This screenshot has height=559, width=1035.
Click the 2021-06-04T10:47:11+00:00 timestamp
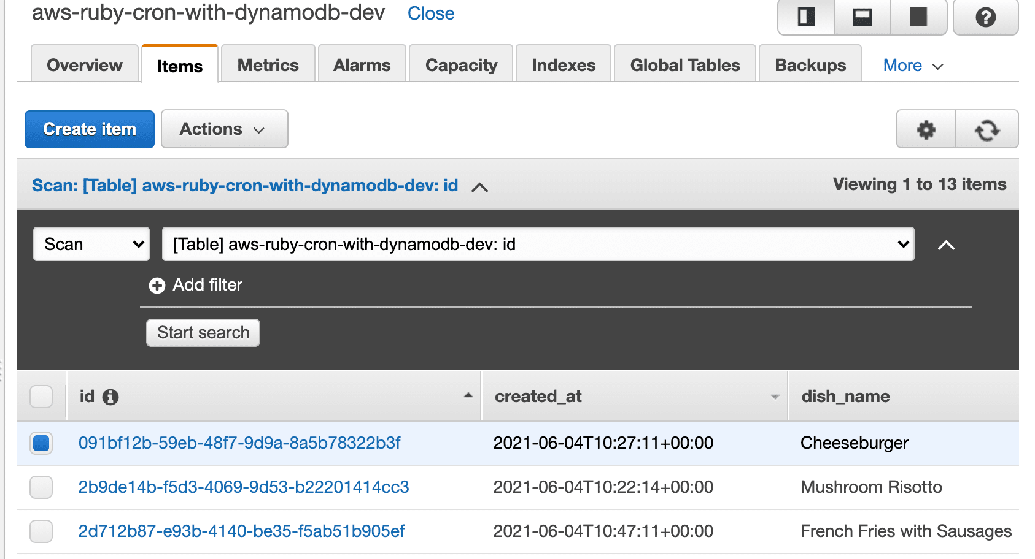[x=603, y=531]
